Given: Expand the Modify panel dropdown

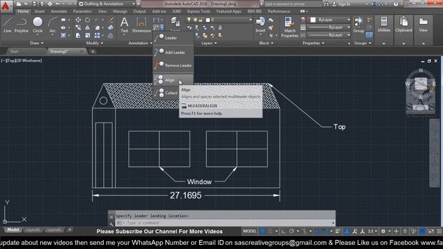Looking at the screenshot, I should [x=95, y=43].
